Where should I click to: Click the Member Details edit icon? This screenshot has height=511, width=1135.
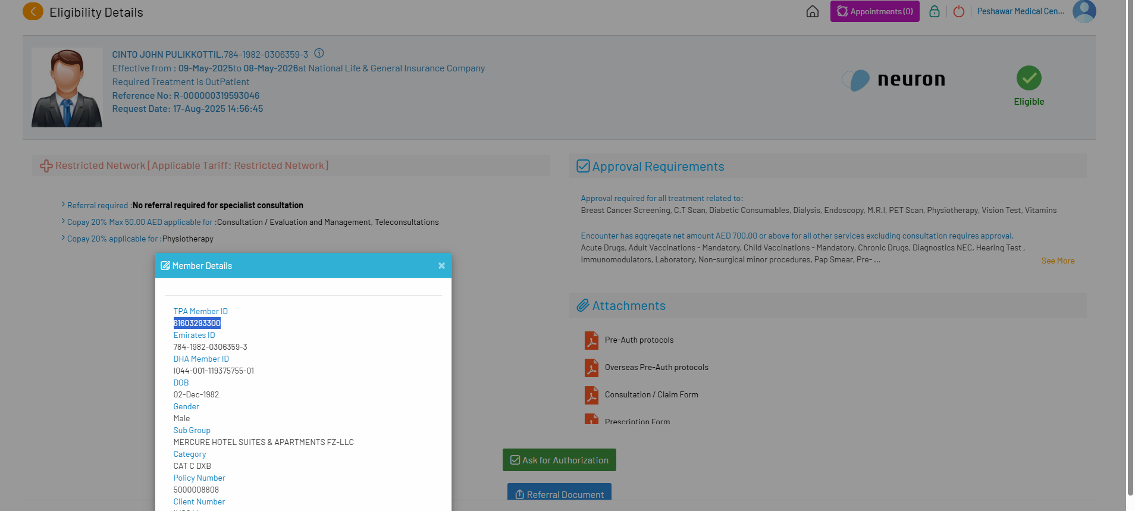point(165,266)
